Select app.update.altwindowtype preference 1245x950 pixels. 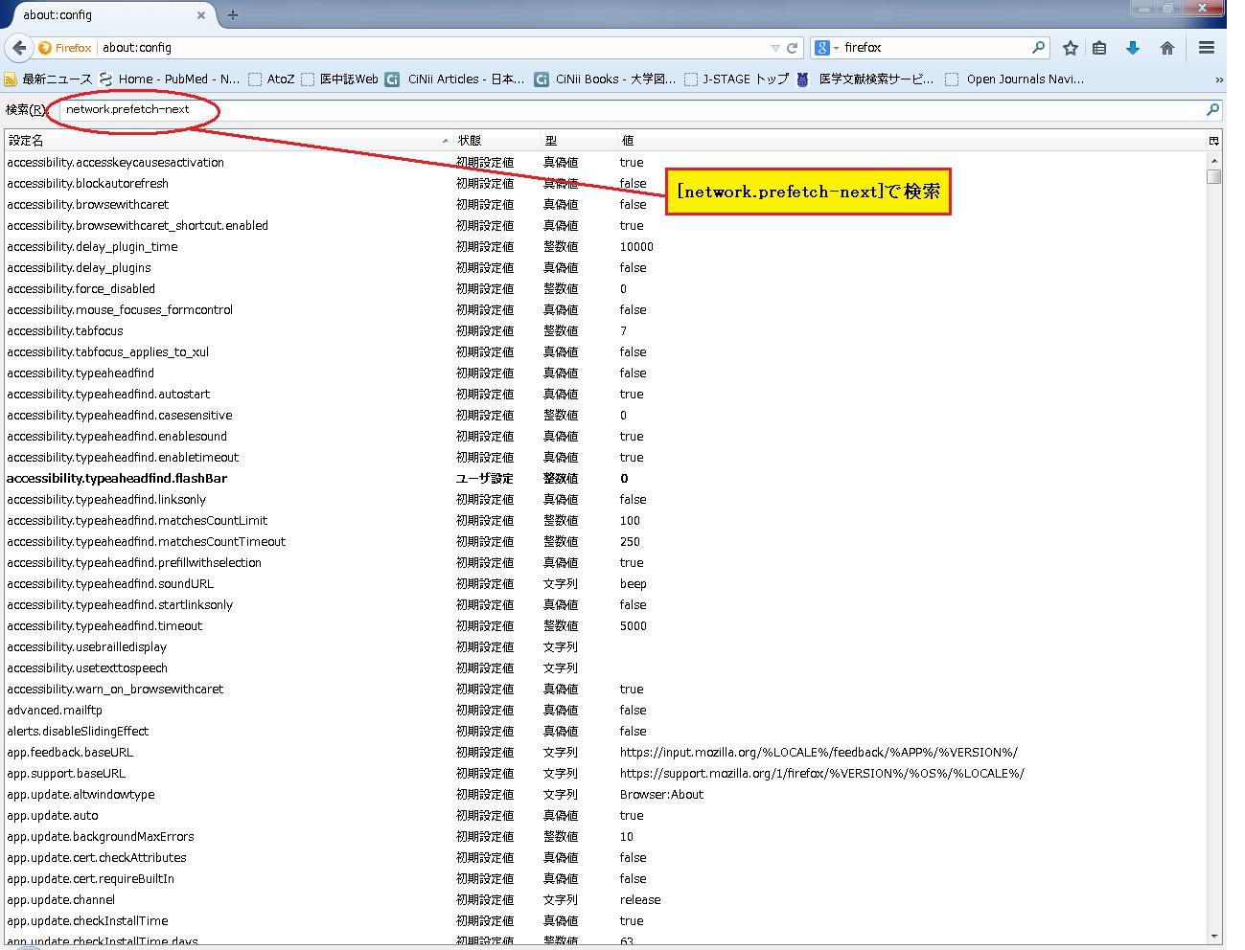[605, 795]
